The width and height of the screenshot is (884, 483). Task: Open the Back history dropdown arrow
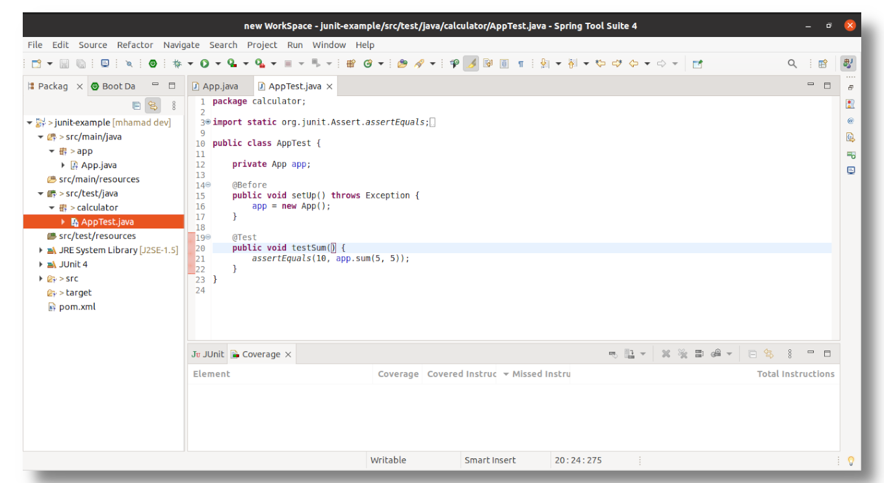(x=647, y=64)
